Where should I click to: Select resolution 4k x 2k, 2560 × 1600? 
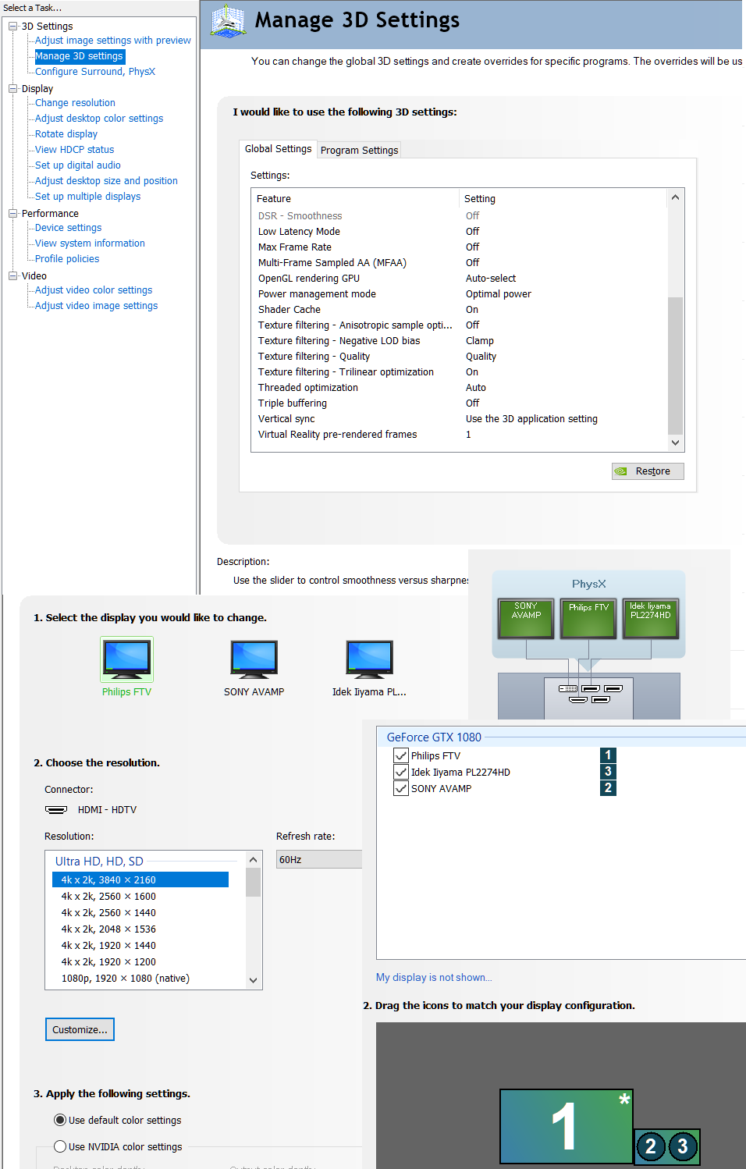point(140,897)
